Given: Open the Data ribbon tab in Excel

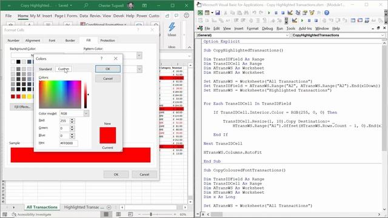Looking at the screenshot, I should 84,16.
